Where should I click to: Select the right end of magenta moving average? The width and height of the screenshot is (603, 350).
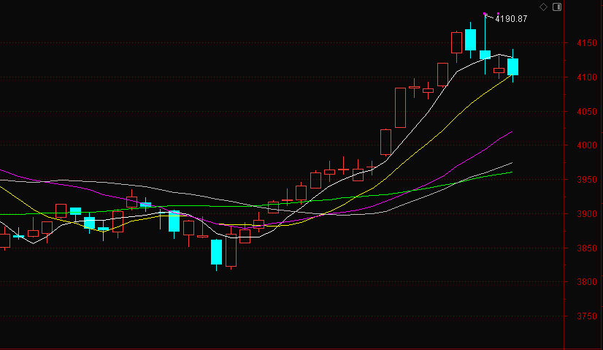pyautogui.click(x=511, y=132)
